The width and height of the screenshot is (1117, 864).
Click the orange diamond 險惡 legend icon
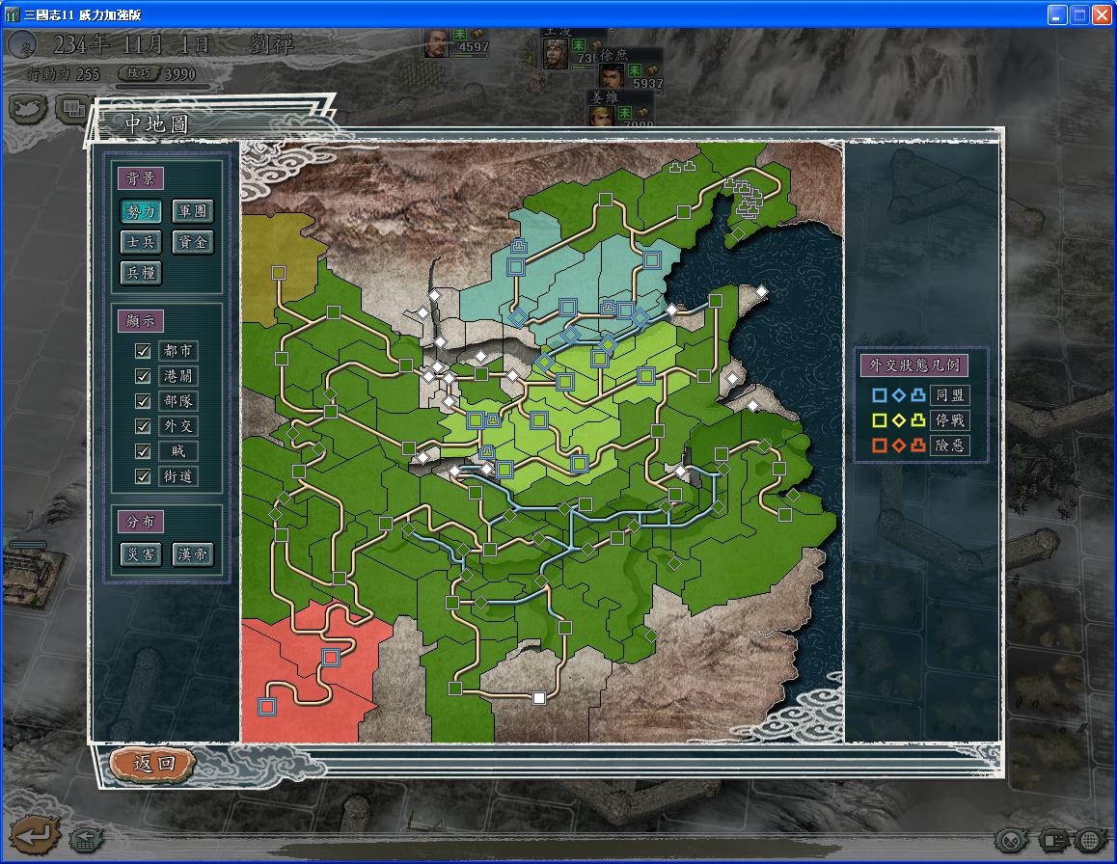click(899, 445)
